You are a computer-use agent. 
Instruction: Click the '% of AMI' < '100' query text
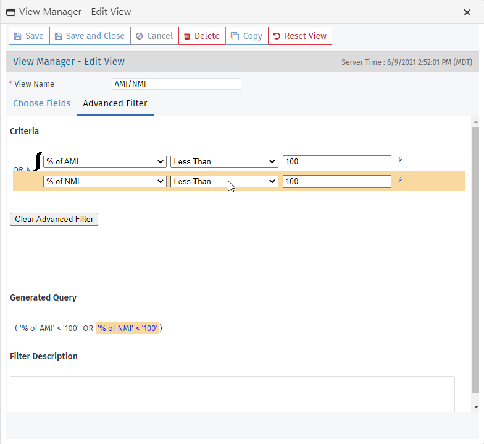(49, 328)
